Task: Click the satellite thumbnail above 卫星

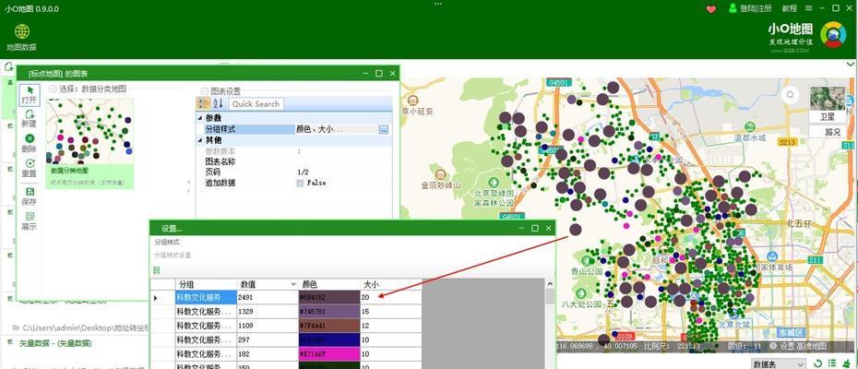Action: point(828,98)
